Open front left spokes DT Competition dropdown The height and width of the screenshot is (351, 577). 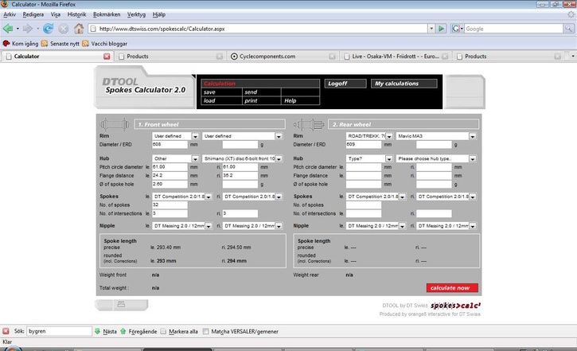pos(181,197)
